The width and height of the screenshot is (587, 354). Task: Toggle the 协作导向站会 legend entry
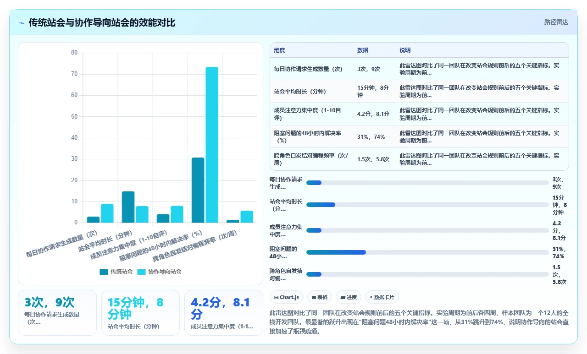(159, 272)
